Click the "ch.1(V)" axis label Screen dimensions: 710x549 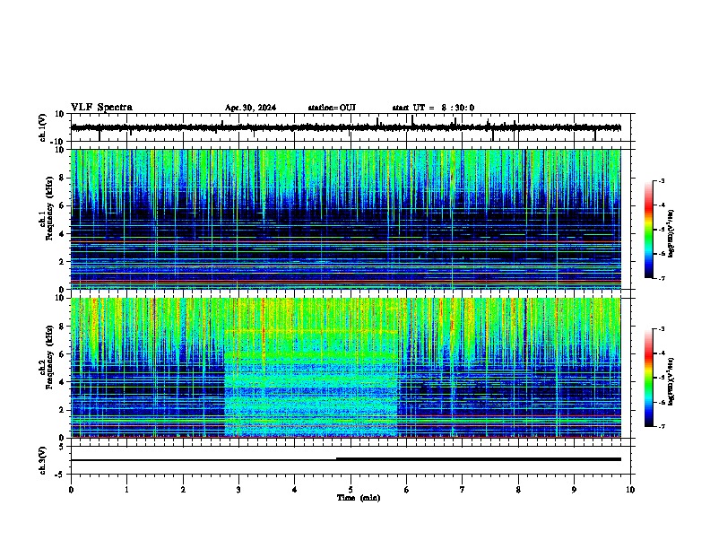pos(43,127)
